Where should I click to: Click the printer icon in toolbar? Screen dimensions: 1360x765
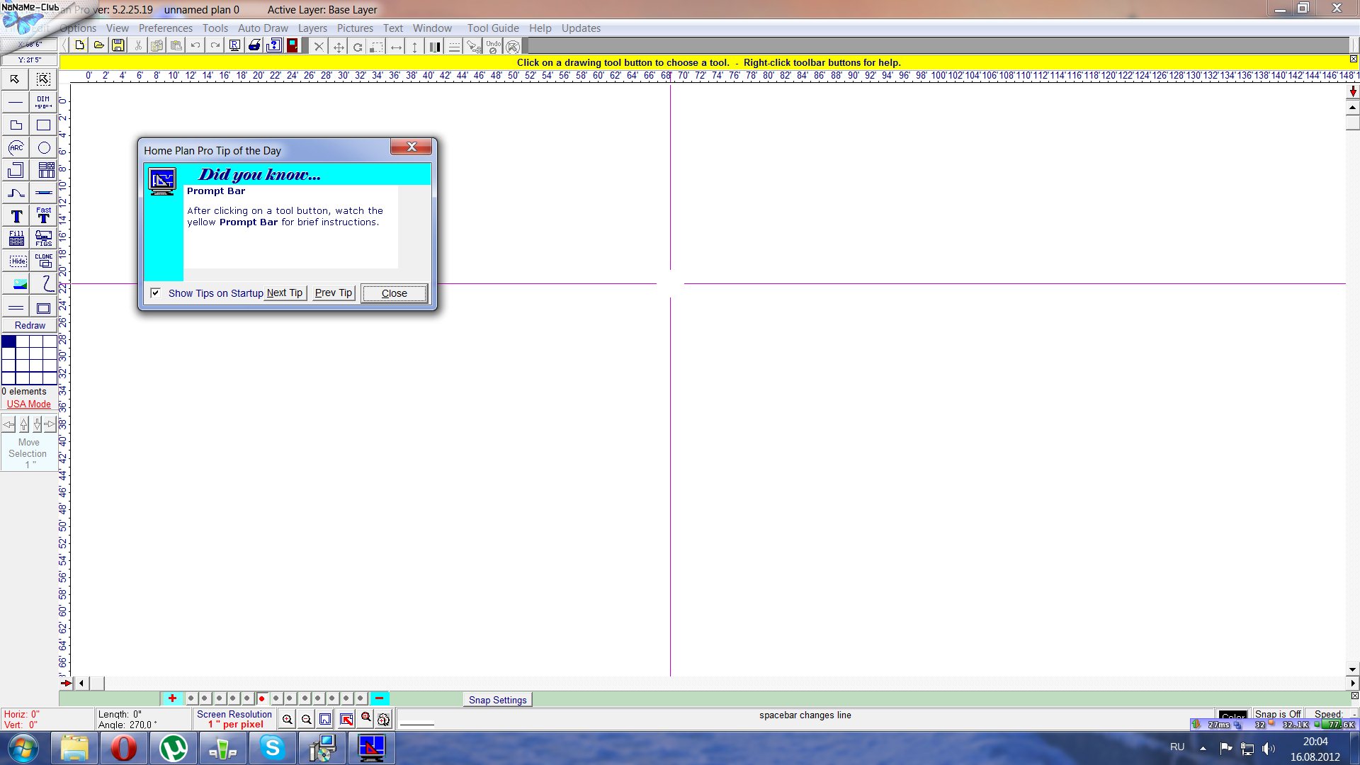pos(254,45)
